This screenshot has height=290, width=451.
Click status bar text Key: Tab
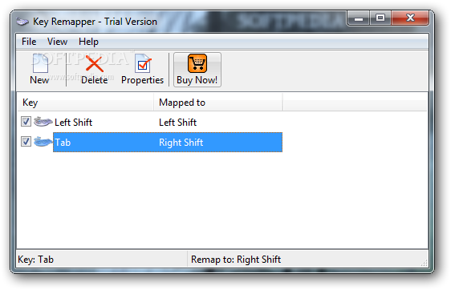click(x=35, y=260)
